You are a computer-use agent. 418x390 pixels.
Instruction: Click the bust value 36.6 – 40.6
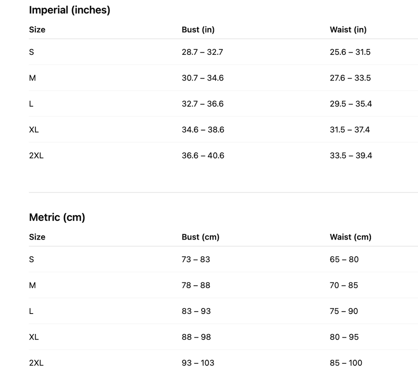tap(203, 156)
